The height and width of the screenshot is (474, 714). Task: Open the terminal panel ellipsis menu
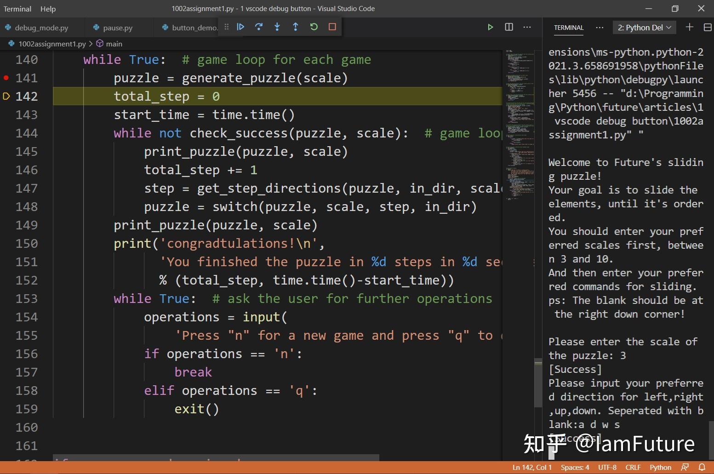tap(599, 28)
